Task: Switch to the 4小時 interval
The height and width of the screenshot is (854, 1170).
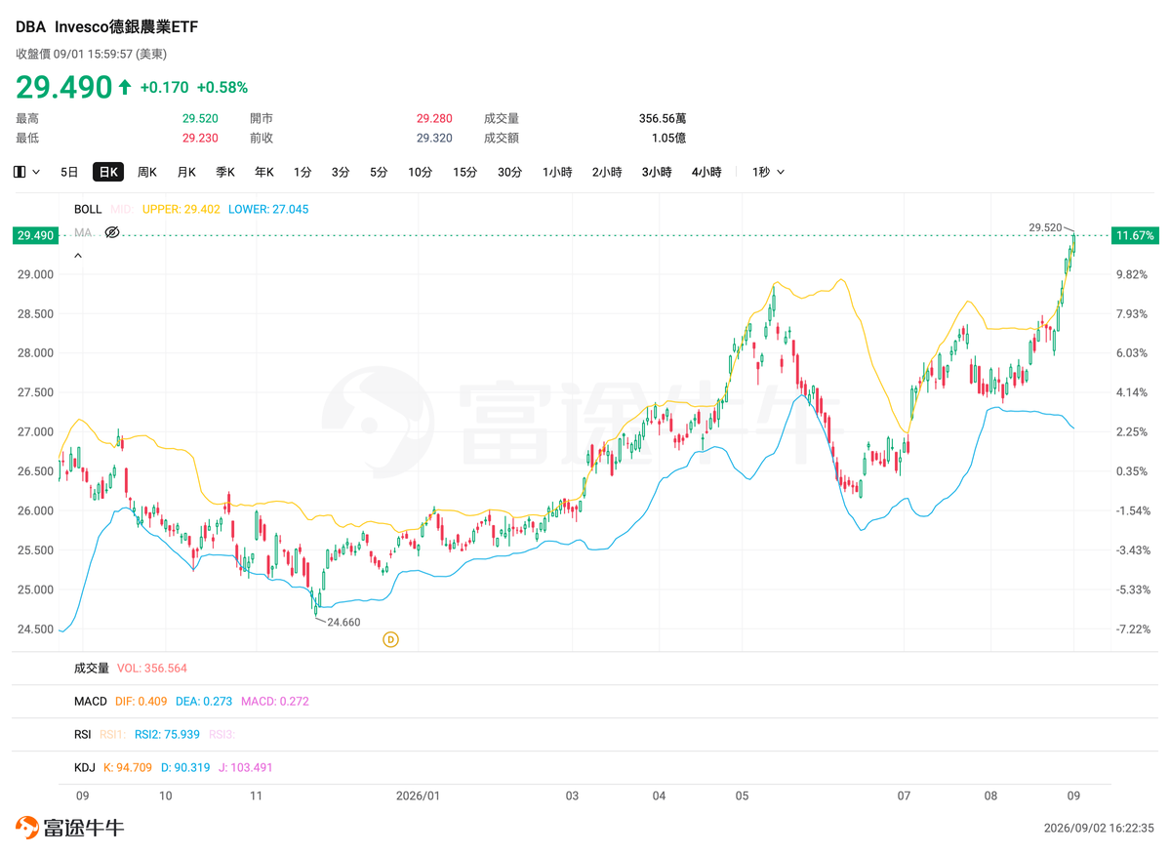Action: 706,172
